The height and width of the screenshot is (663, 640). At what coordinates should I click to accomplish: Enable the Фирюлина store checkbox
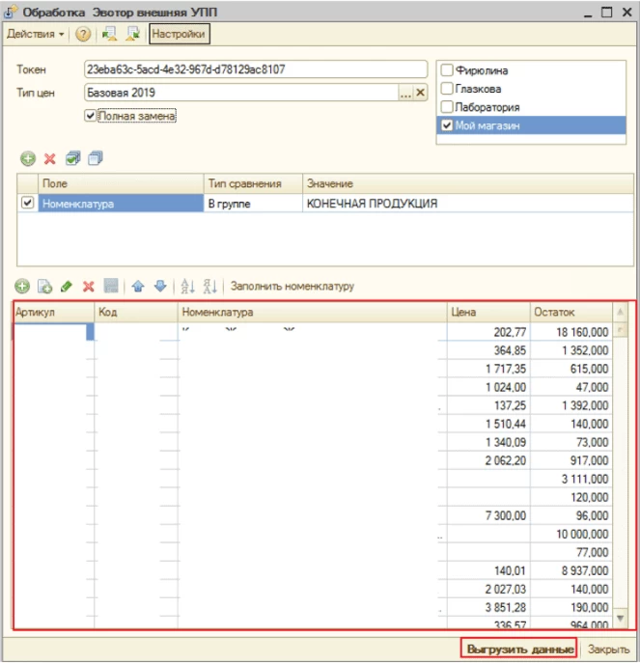pos(446,70)
